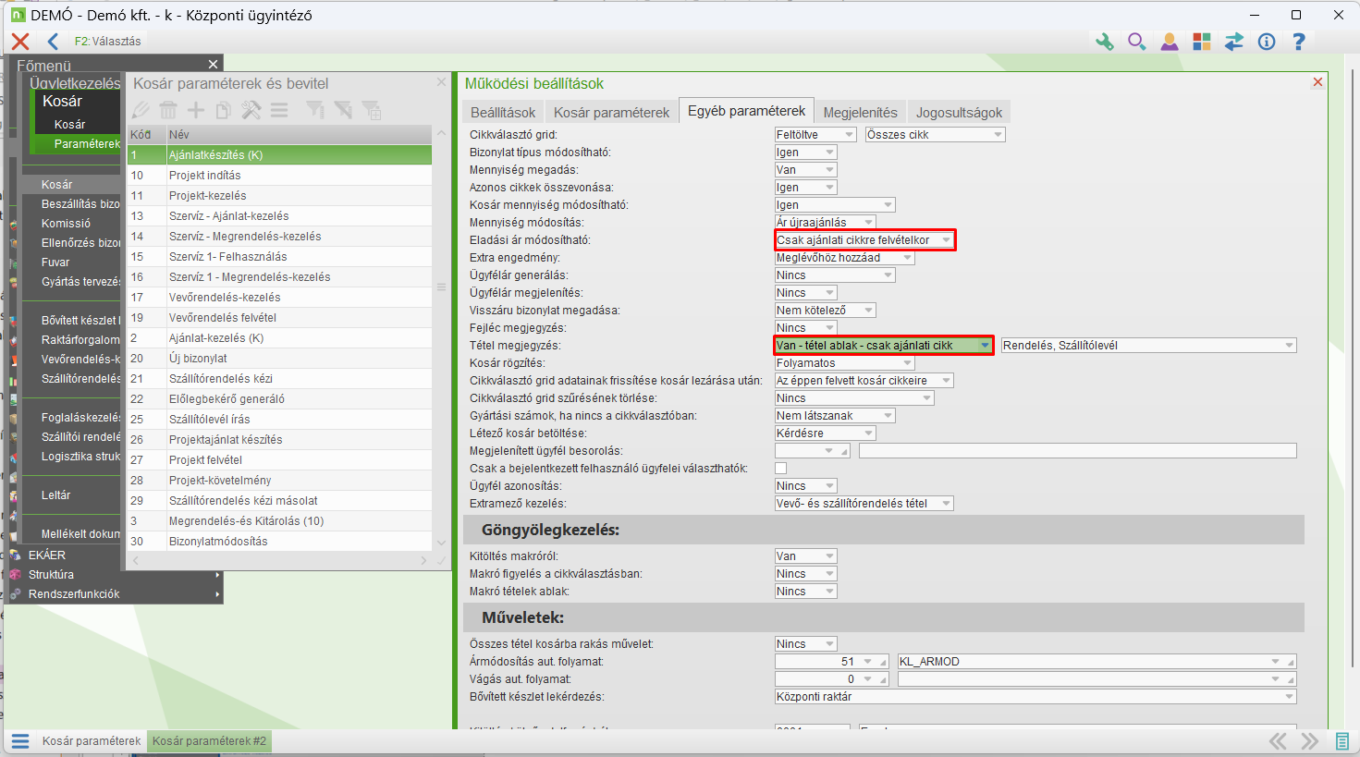Click the four colored squares icon
Image resolution: width=1360 pixels, height=757 pixels.
pos(1202,42)
